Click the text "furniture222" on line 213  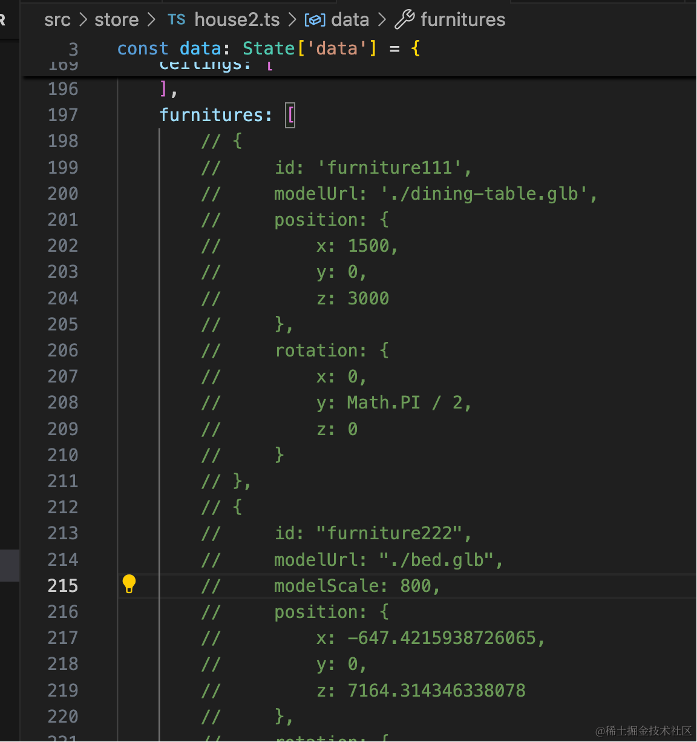tap(390, 533)
